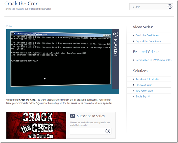This screenshot has height=143, width=178.
Task: Open the Two Factor Auth link
Action: click(x=144, y=91)
